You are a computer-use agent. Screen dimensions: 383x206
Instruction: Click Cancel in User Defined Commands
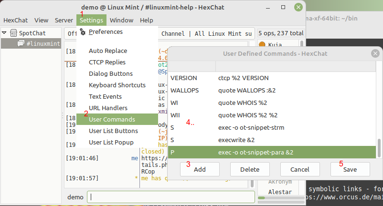click(300, 169)
